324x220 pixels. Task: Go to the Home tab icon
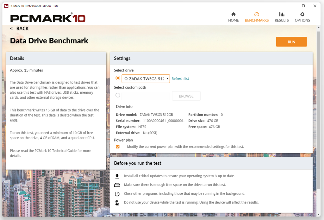click(233, 14)
